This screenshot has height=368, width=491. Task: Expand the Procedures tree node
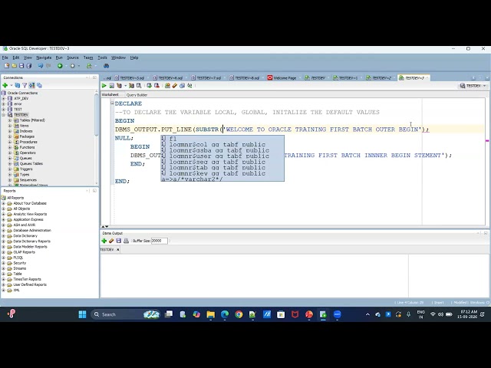pyautogui.click(x=10, y=142)
